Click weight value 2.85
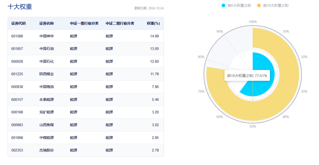Screen dimensions: 319x165 (155, 137)
